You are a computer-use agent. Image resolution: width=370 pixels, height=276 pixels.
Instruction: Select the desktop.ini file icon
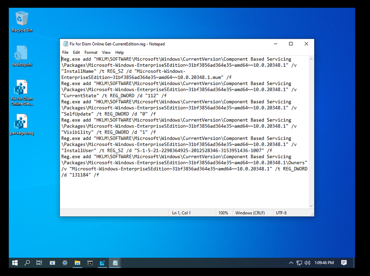[x=22, y=56]
